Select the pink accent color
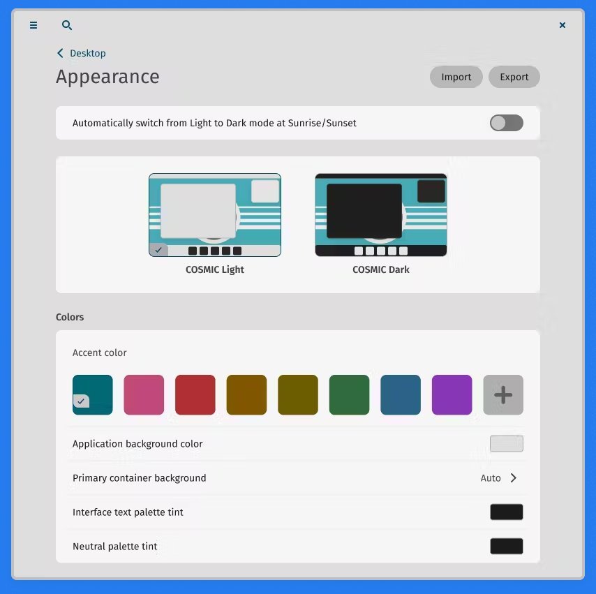The image size is (596, 594). pos(144,395)
